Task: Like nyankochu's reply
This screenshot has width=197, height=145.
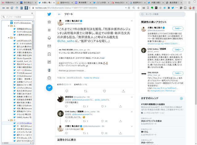Action: (x=103, y=106)
